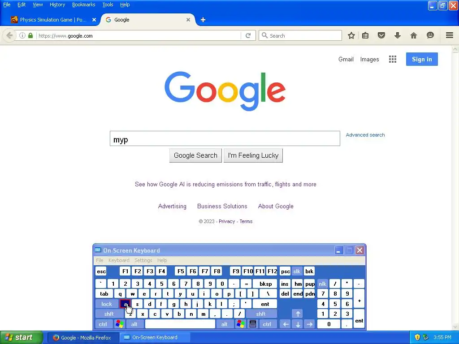Click I'm Feeling Lucky button
The image size is (459, 344).
253,155
